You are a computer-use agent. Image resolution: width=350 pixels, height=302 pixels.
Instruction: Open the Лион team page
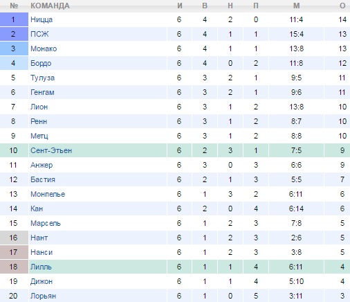[x=39, y=107]
